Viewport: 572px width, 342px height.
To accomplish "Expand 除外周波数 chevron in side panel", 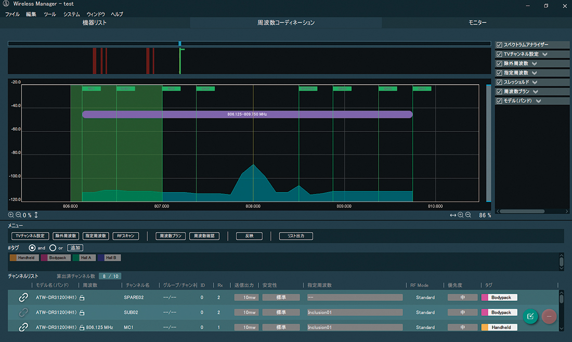I will pyautogui.click(x=535, y=64).
